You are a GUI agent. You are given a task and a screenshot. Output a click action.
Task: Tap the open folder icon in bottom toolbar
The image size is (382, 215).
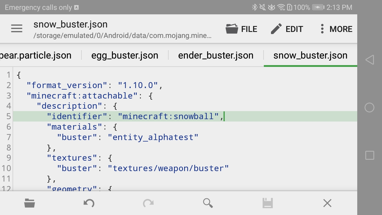30,203
